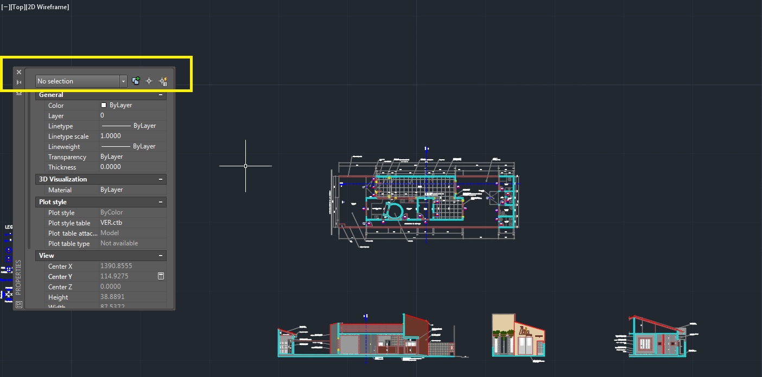Screen dimensions: 762x377
Task: Click the calculator icon next to Center Y
Action: point(161,276)
